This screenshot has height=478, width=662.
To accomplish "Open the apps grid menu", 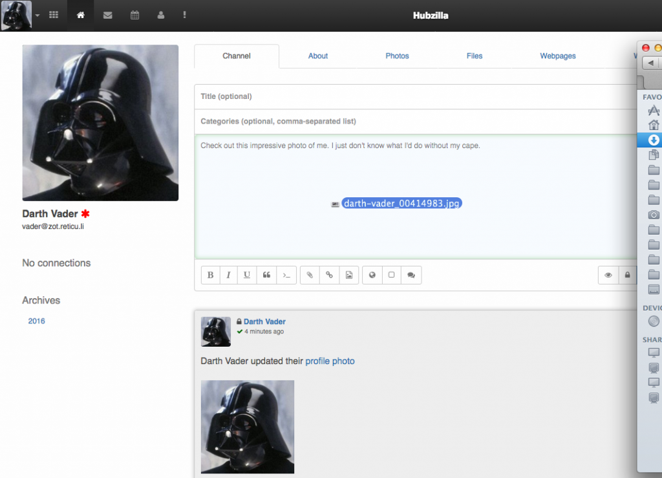I will [54, 15].
